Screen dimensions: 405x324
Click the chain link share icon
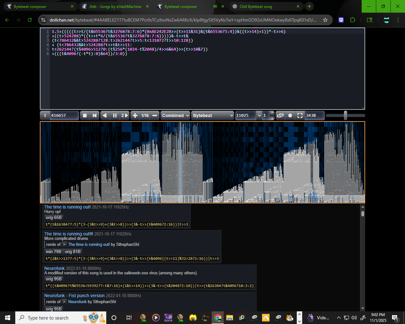click(280, 115)
